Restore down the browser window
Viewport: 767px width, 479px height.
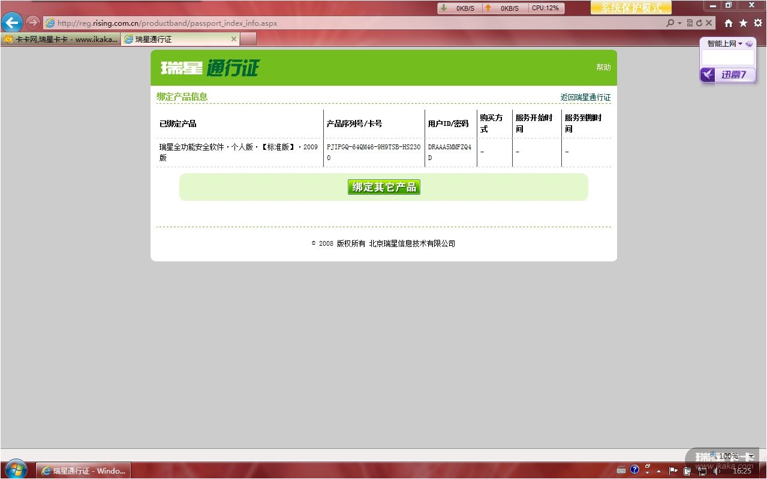[729, 5]
